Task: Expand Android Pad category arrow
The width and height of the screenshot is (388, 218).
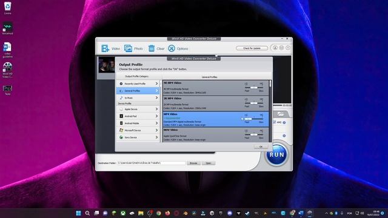Action: pos(156,116)
